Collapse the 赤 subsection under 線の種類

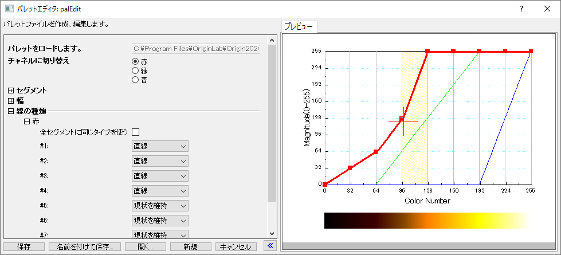[26, 121]
